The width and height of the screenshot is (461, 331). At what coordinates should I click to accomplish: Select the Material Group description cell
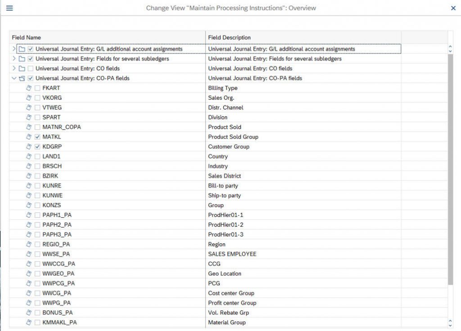click(x=303, y=322)
